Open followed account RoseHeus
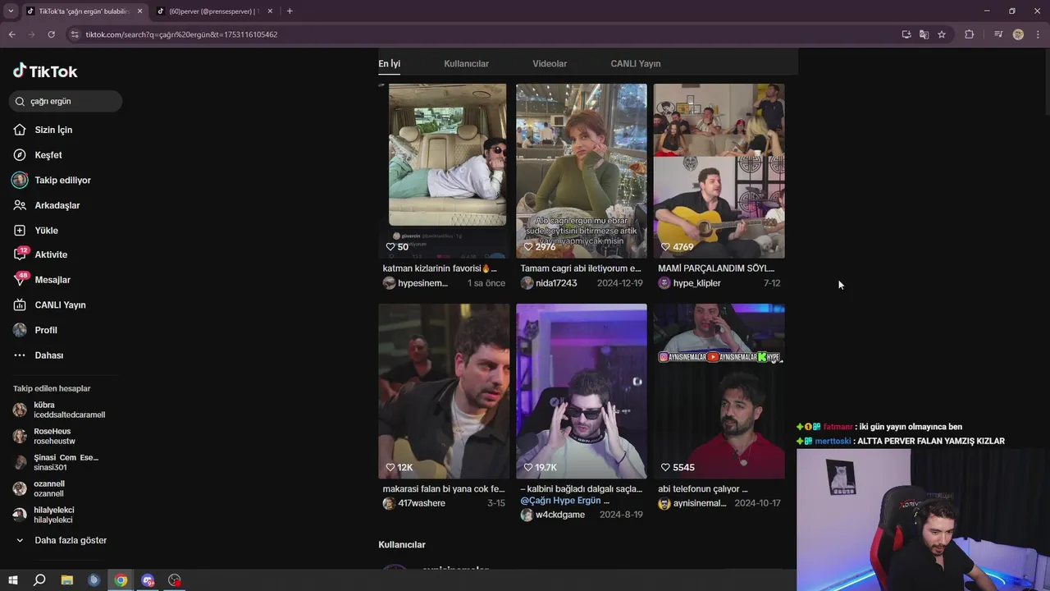Screen dimensions: 1050x591 [x=44, y=436]
